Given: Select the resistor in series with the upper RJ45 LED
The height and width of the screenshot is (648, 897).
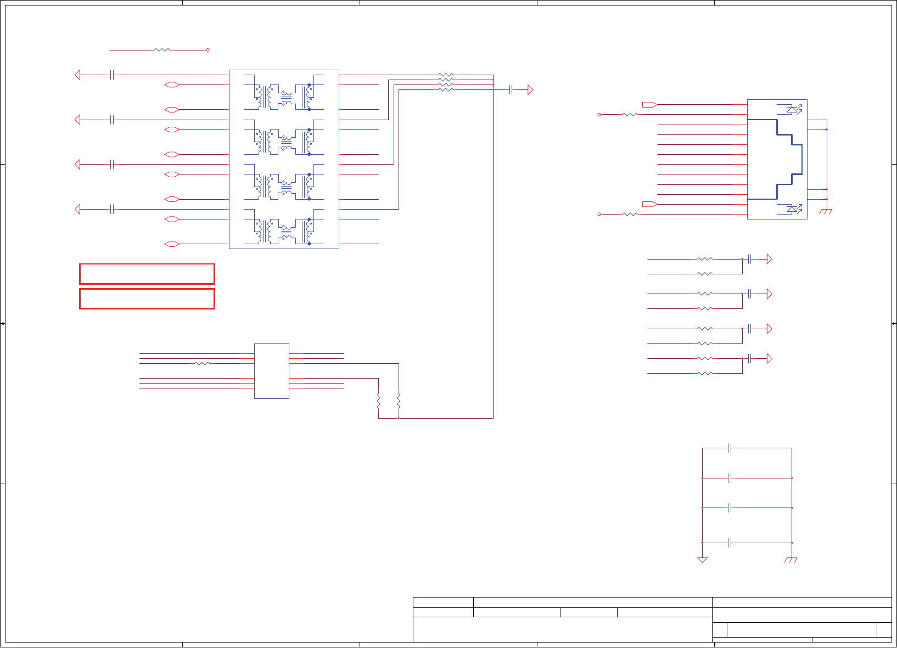Looking at the screenshot, I should click(630, 115).
